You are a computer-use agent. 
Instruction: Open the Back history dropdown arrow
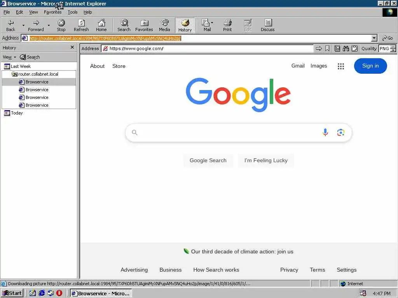[23, 25]
